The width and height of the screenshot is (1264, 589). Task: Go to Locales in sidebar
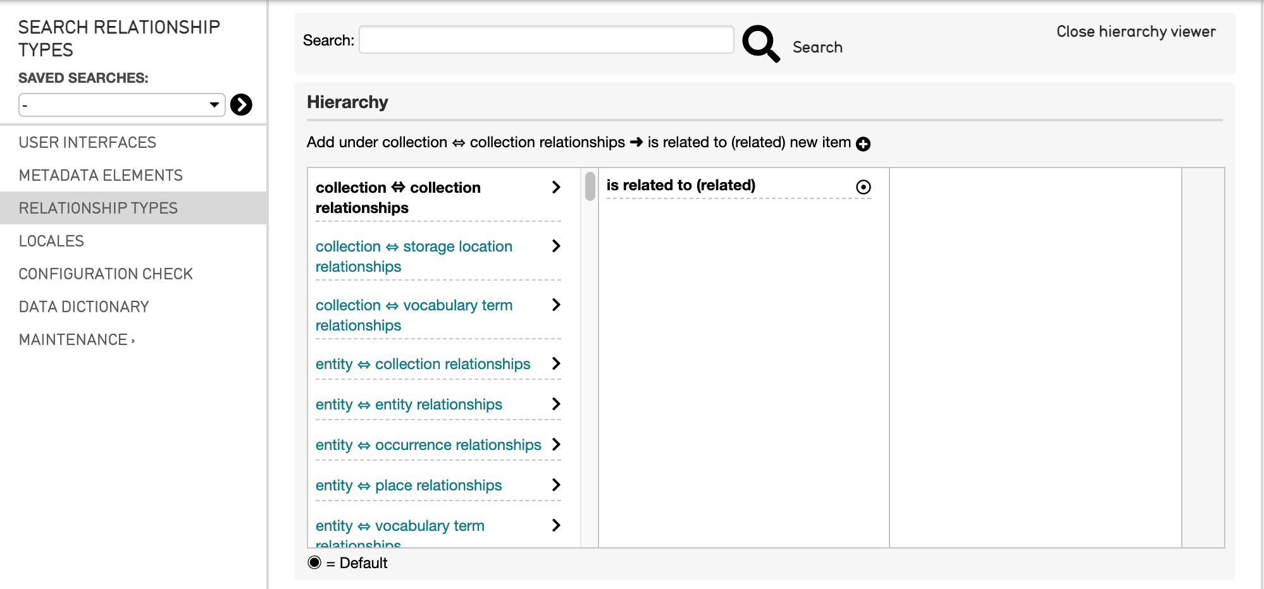tap(51, 241)
